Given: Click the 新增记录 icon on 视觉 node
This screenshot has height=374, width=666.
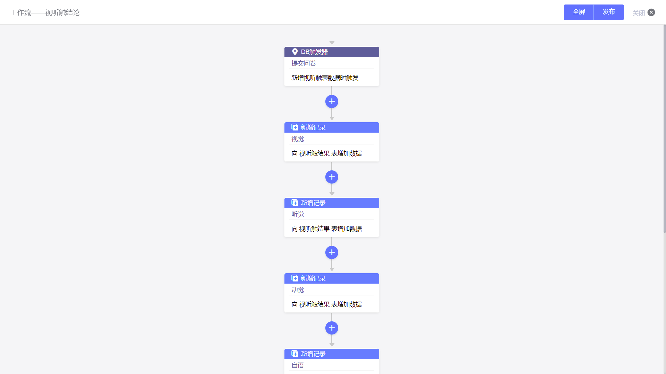Looking at the screenshot, I should (x=295, y=127).
